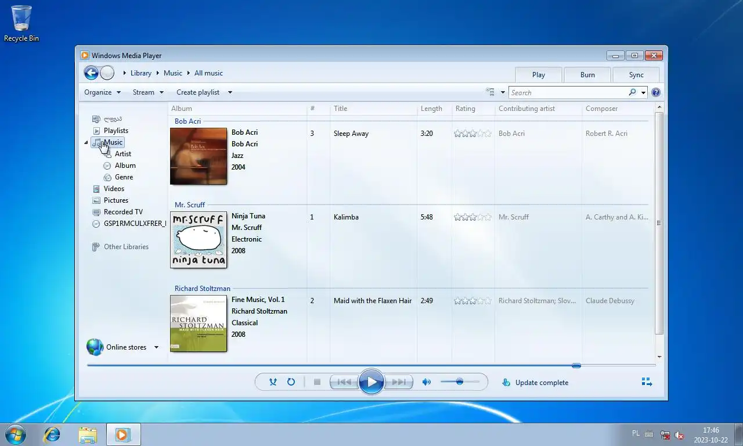Image resolution: width=743 pixels, height=446 pixels.
Task: Click Create playlist
Action: click(x=198, y=92)
